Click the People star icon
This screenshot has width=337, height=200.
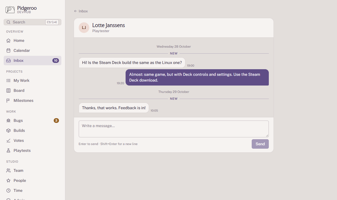(8, 181)
